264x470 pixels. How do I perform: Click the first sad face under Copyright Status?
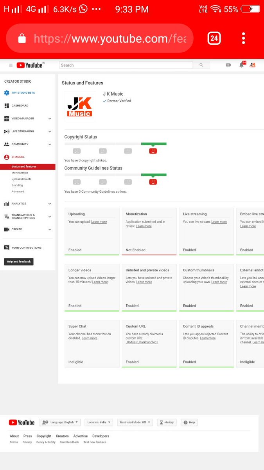tap(77, 151)
